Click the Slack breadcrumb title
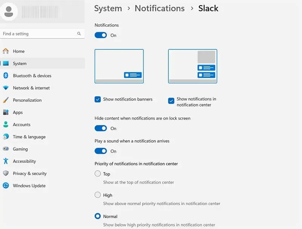Image resolution: width=302 pixels, height=229 pixels. 208,8
